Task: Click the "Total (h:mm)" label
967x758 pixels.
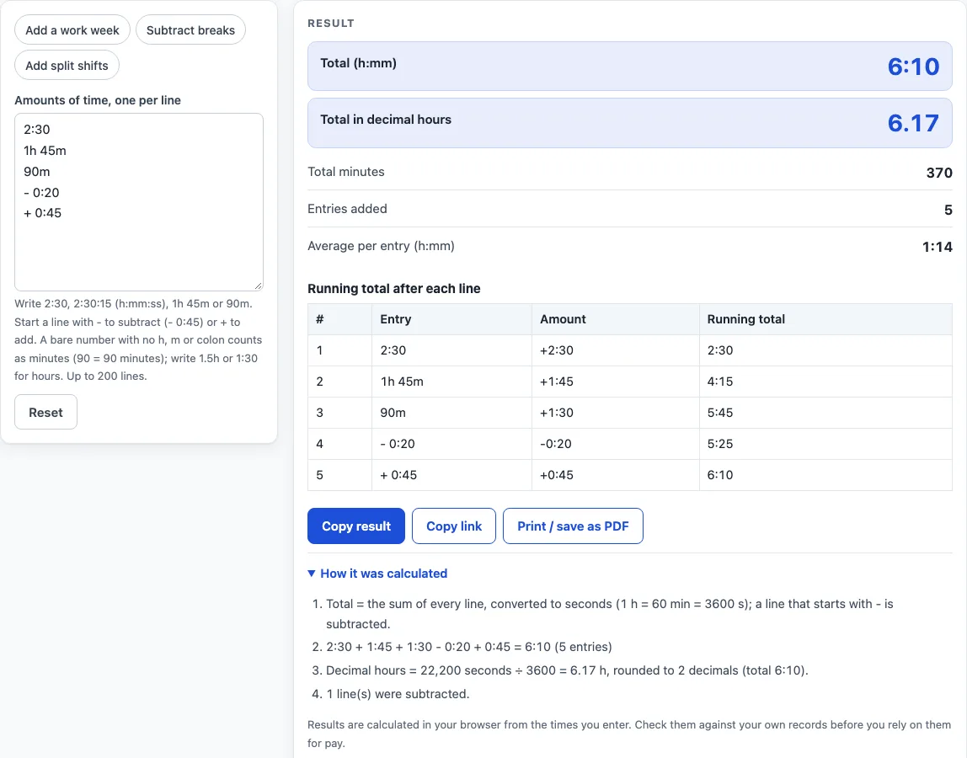Action: 358,63
